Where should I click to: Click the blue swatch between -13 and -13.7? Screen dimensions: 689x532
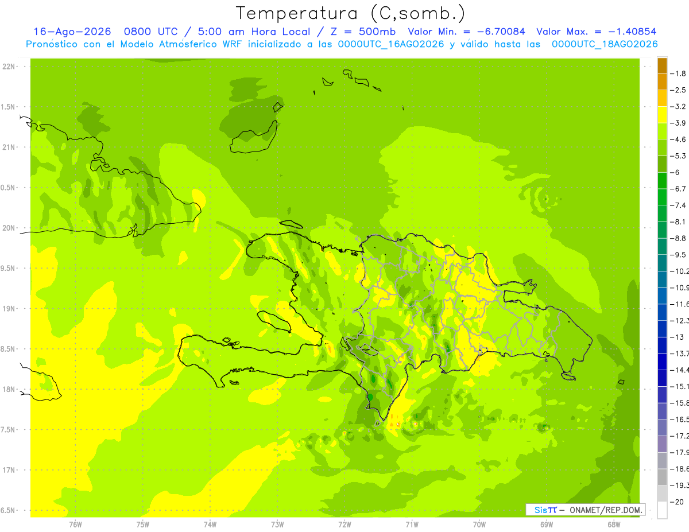pyautogui.click(x=662, y=345)
